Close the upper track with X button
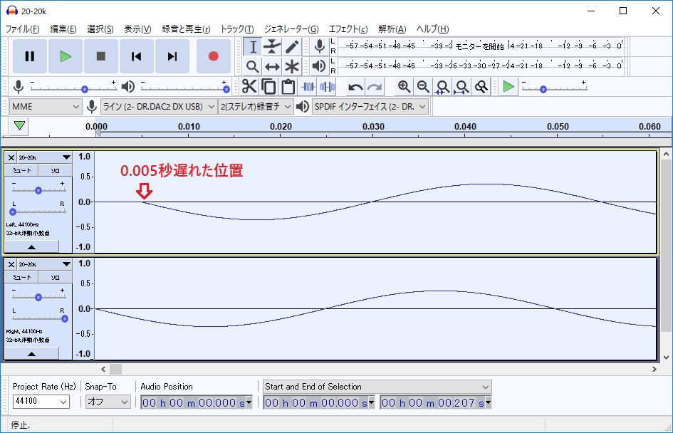The image size is (673, 433). 11,157
